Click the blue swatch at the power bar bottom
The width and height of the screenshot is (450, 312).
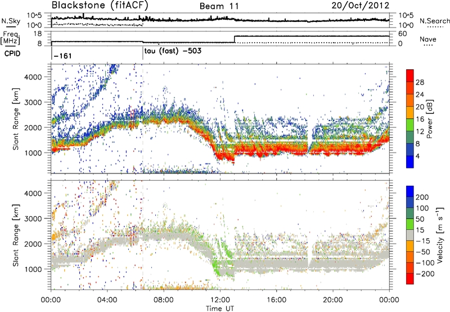(x=410, y=162)
